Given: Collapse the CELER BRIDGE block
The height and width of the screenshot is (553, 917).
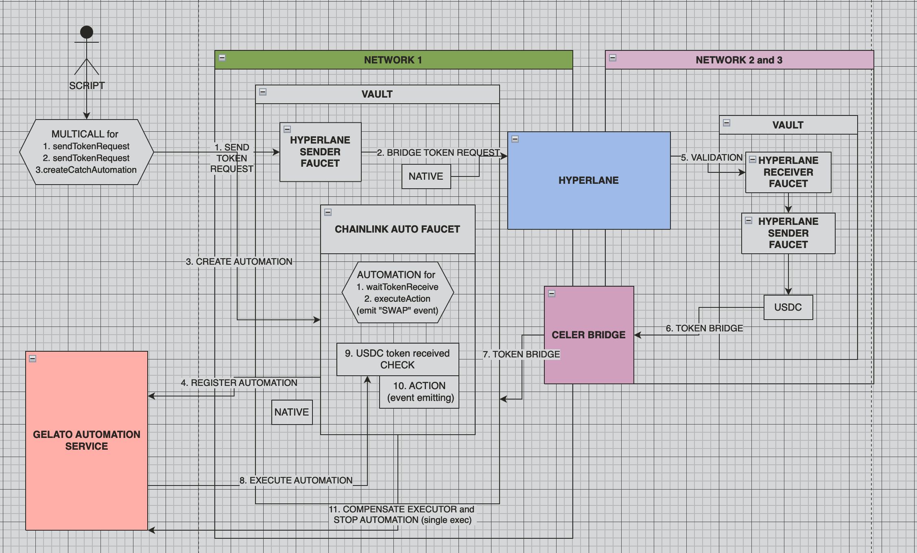Looking at the screenshot, I should pos(552,294).
